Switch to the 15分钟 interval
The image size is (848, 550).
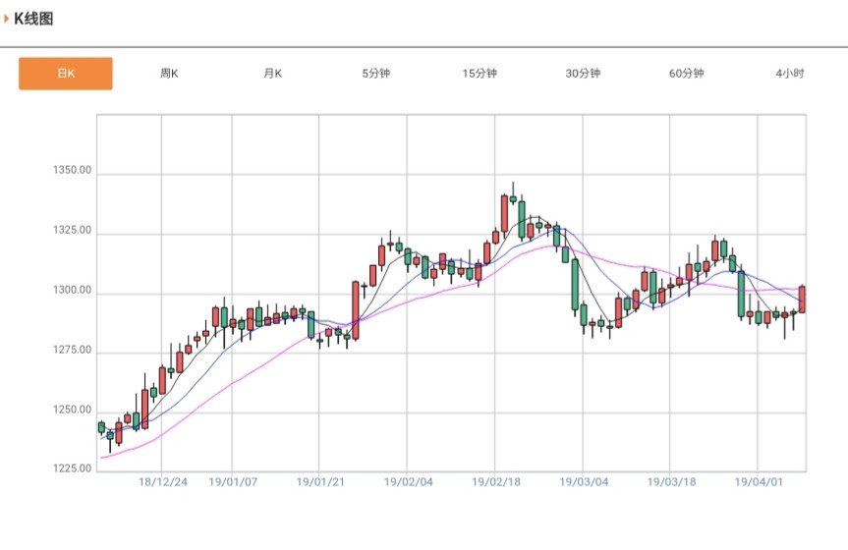click(480, 74)
